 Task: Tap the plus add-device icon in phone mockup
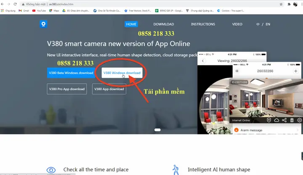pyautogui.click(x=296, y=71)
